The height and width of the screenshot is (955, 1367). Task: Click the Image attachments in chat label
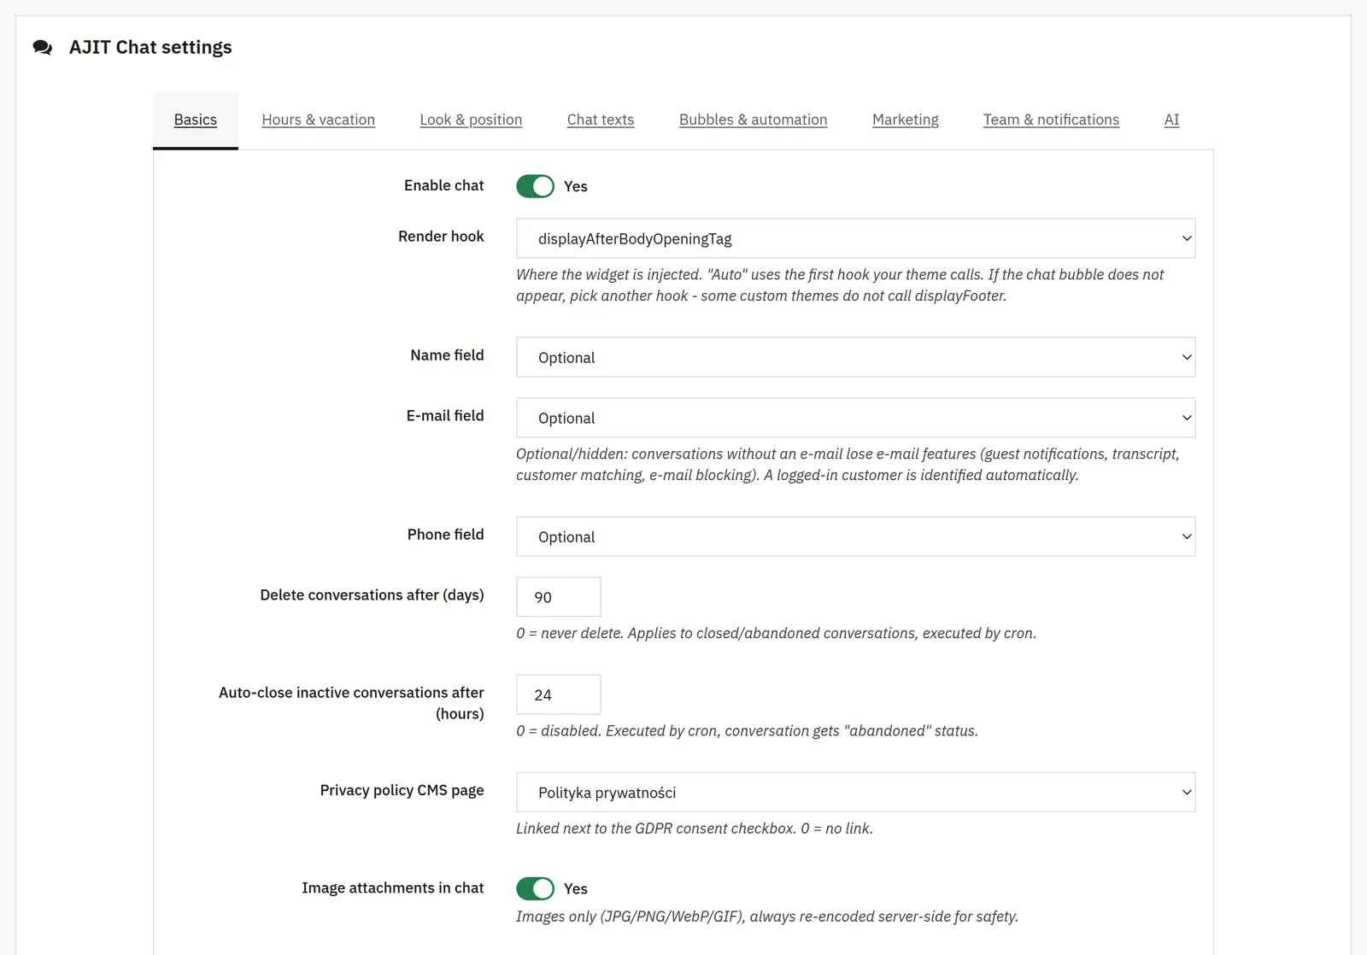click(x=393, y=888)
